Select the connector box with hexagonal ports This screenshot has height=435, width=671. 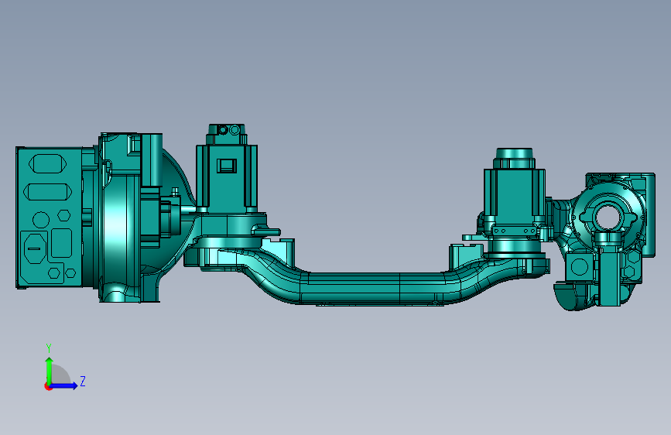(x=50, y=217)
